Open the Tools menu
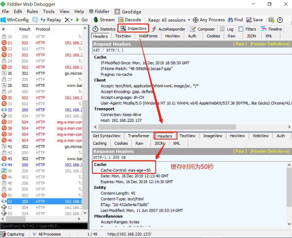292x238 pixels. pos(49,11)
